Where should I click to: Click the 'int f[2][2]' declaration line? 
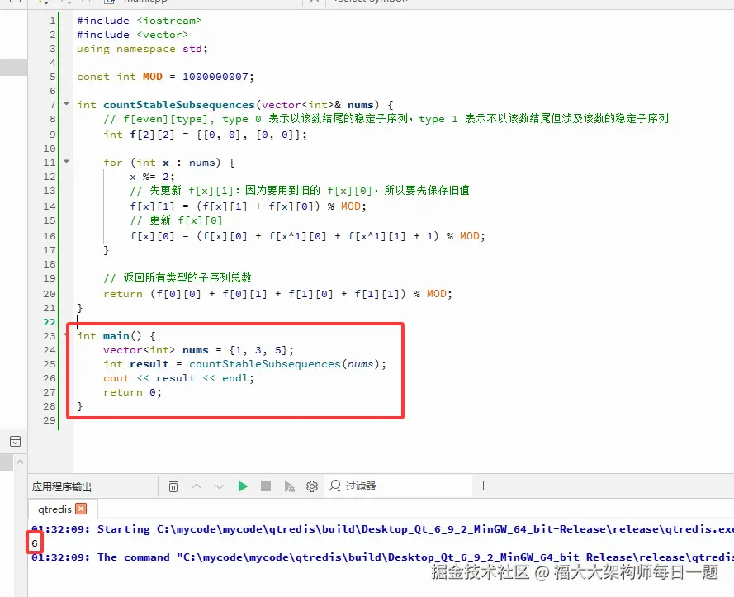click(205, 135)
